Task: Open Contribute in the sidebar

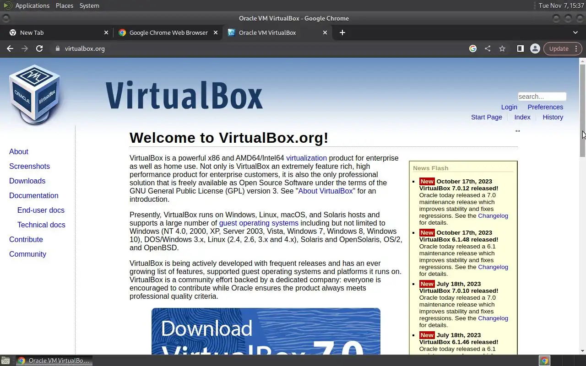Action: [x=26, y=239]
